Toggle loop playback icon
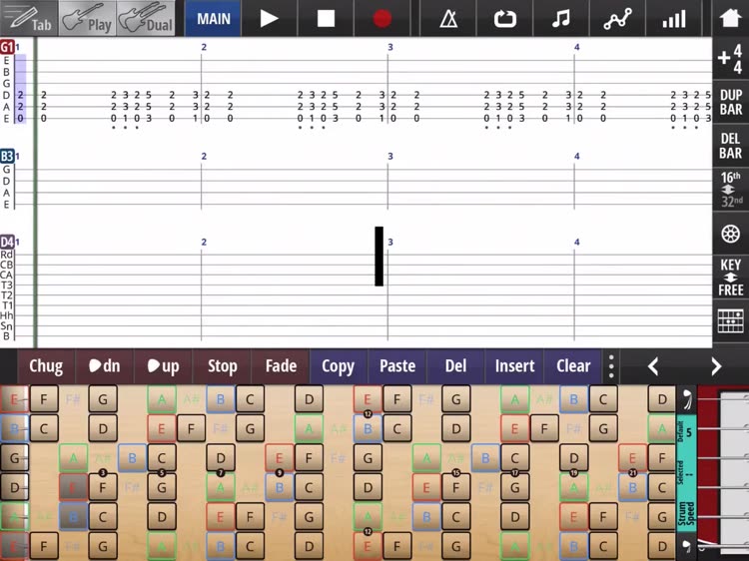The width and height of the screenshot is (749, 561). 505,18
